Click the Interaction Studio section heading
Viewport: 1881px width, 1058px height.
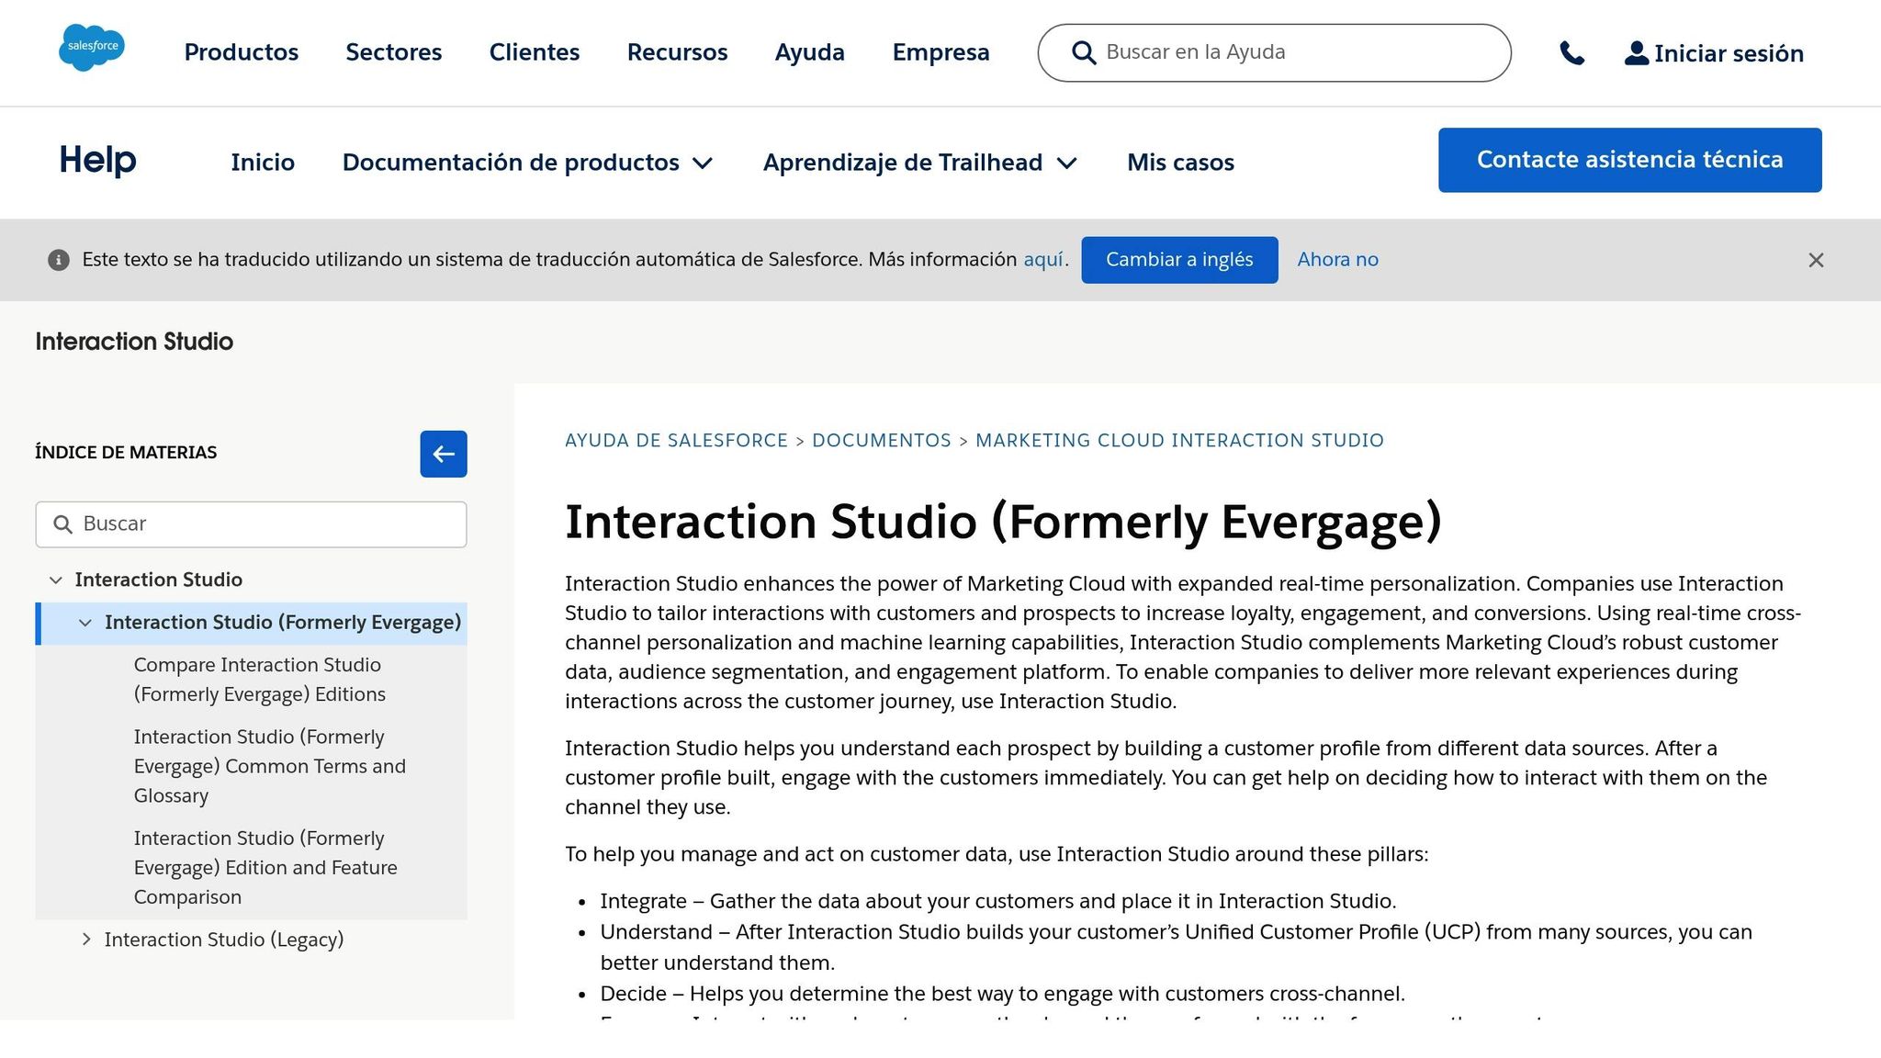(134, 342)
